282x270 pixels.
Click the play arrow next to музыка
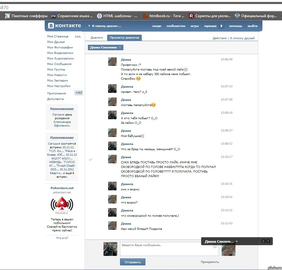[222, 26]
